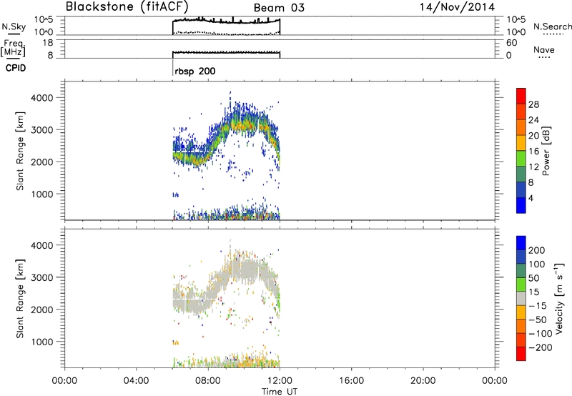The height and width of the screenshot is (396, 572).
Task: Click the '12:00' time tick label
Action: 280,381
